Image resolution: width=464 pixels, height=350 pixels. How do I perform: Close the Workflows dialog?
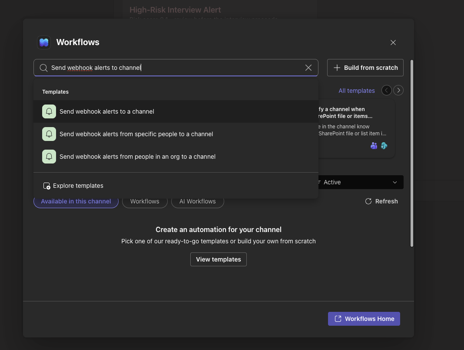393,43
